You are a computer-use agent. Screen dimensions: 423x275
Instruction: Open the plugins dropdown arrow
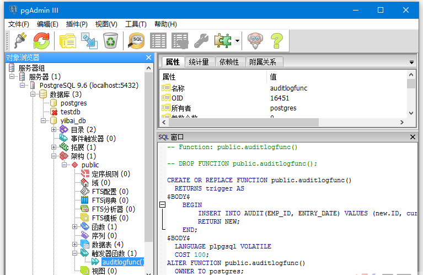pyautogui.click(x=237, y=41)
